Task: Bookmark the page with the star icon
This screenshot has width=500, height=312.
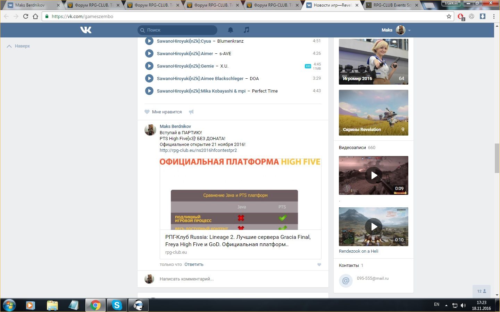Action: (449, 16)
